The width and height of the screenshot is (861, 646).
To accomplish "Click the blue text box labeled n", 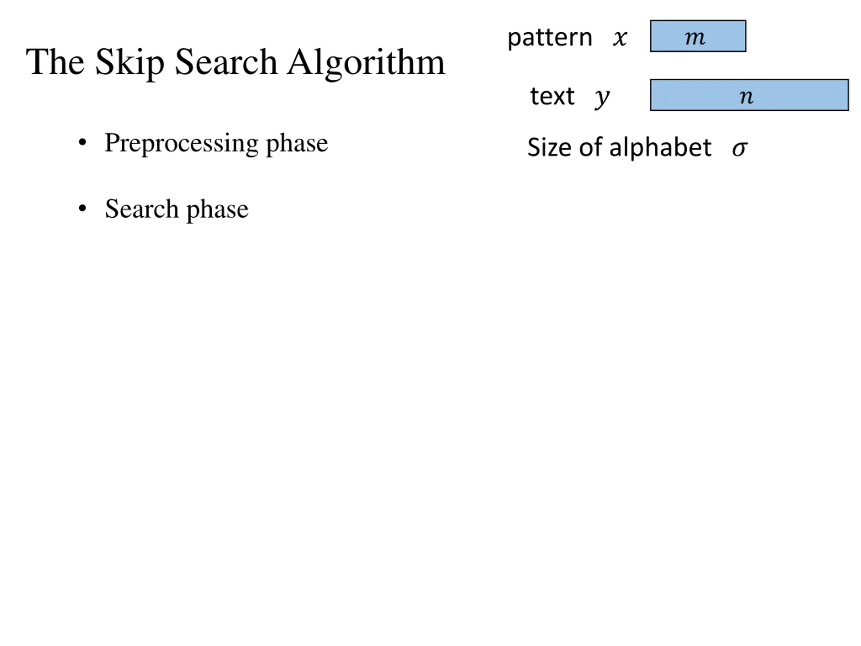I will pos(749,95).
